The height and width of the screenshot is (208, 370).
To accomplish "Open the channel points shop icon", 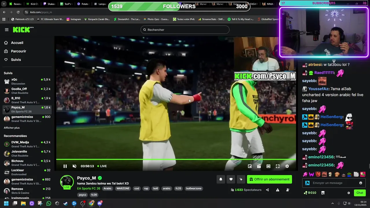I will (x=323, y=193).
